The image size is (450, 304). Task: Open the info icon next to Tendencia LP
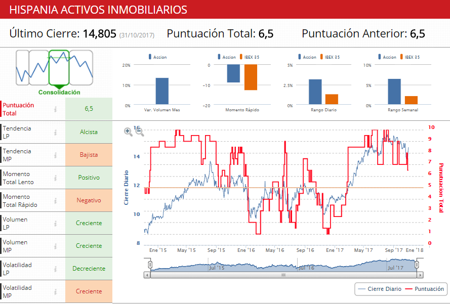click(x=55, y=132)
